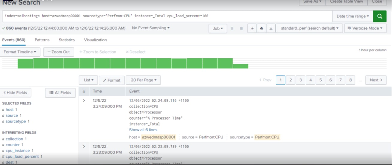Open the source selected field
Screen dimensions: 392x165
click(x=12, y=115)
